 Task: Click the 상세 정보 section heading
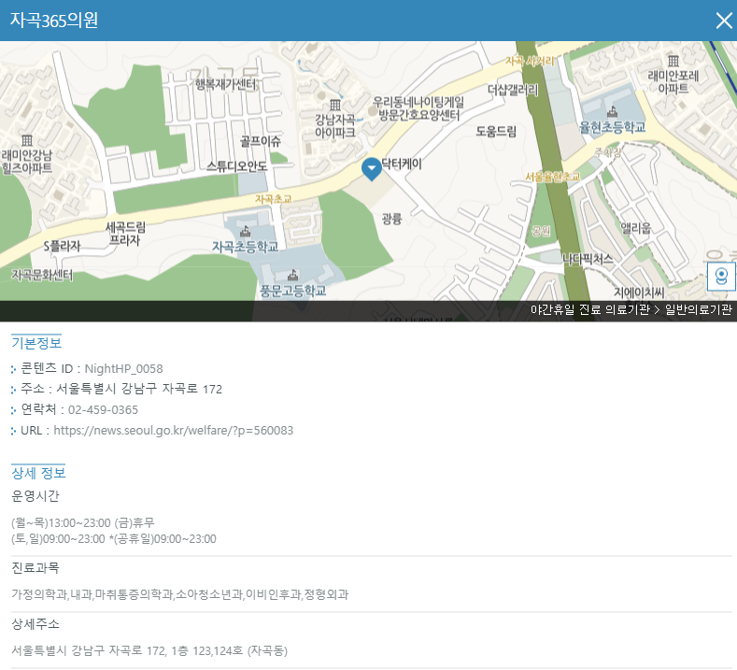coord(38,473)
